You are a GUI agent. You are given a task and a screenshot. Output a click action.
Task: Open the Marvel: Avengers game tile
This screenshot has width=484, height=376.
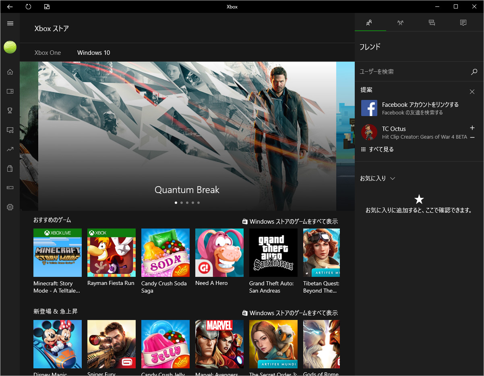tap(219, 347)
